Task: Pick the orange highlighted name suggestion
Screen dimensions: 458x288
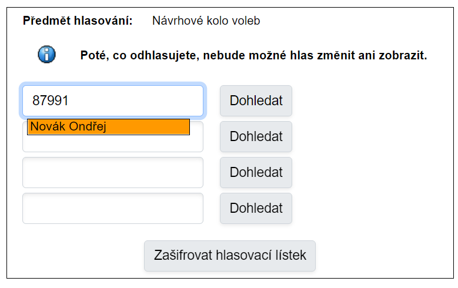Action: (108, 127)
